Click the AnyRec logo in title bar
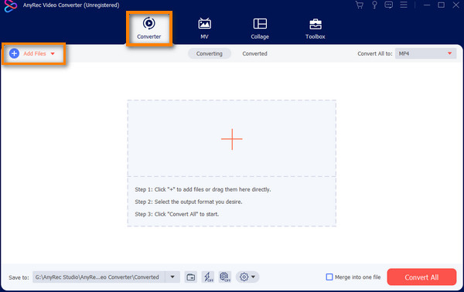The height and width of the screenshot is (292, 464). pos(11,6)
